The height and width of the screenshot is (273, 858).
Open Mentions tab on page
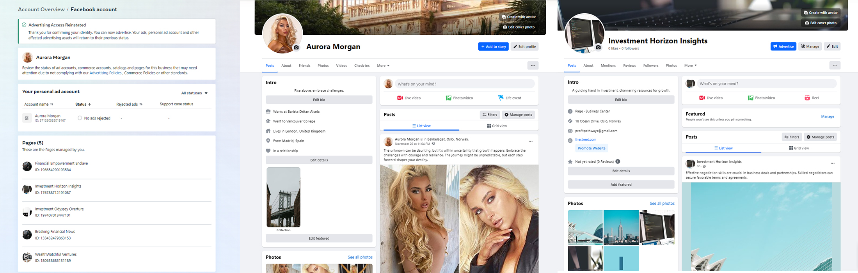point(608,66)
